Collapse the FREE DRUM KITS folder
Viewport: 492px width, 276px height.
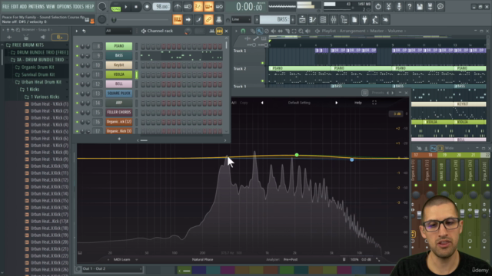pyautogui.click(x=28, y=45)
